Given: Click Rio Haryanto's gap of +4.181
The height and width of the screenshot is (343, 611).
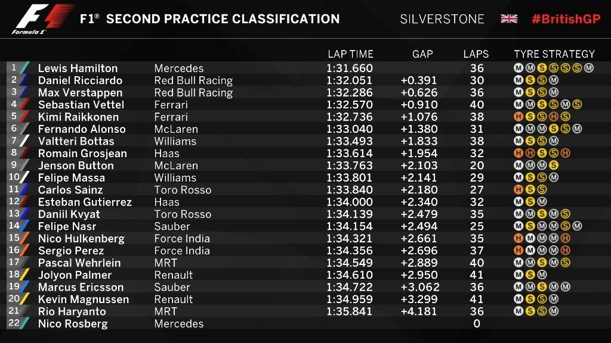Looking at the screenshot, I should (x=419, y=311).
